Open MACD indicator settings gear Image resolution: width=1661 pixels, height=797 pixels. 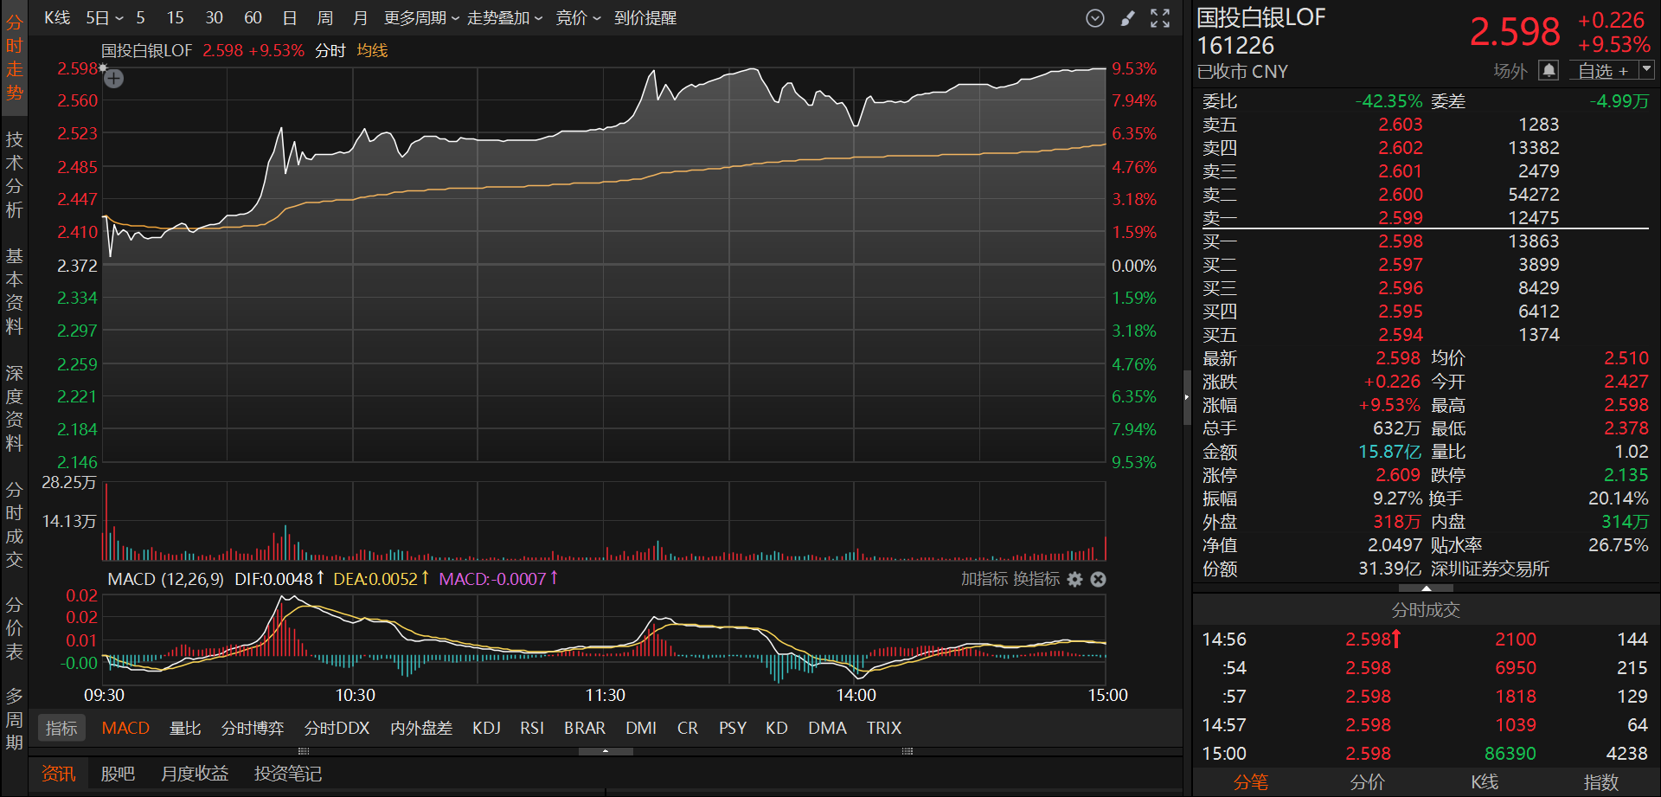click(x=1074, y=579)
